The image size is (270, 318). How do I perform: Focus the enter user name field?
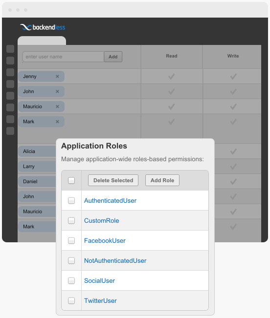coord(63,57)
